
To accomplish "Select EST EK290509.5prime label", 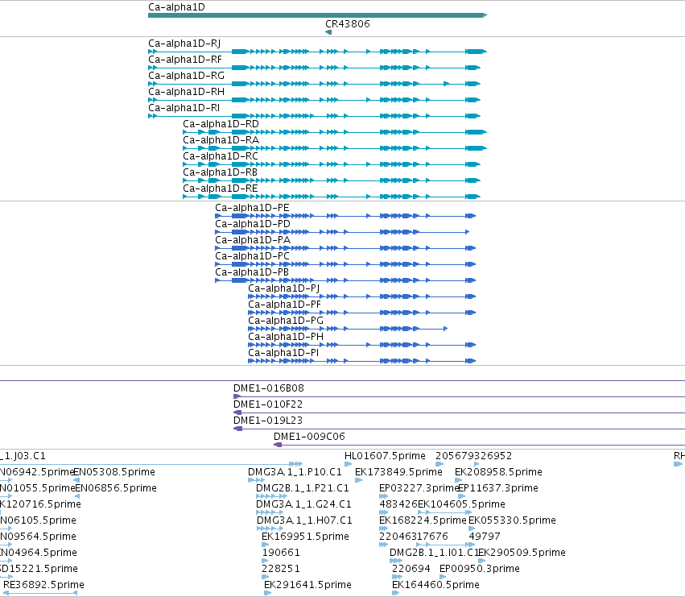I will click(522, 553).
